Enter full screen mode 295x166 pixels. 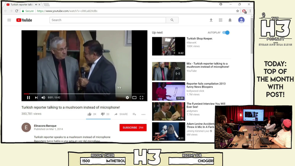142,97
